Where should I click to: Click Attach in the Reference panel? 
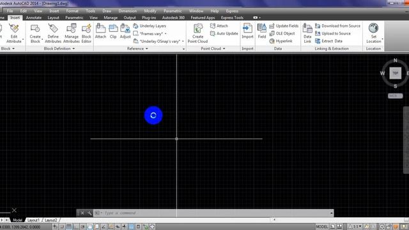pos(100,31)
